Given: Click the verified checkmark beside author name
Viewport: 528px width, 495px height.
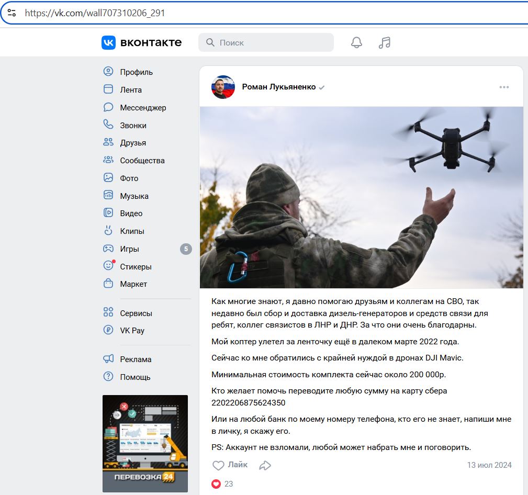Looking at the screenshot, I should pyautogui.click(x=322, y=87).
